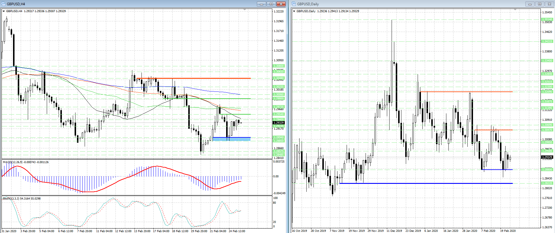The image size is (555, 233).
Task: Click the 1.33400 price label on Daily
Action: (x=547, y=61)
